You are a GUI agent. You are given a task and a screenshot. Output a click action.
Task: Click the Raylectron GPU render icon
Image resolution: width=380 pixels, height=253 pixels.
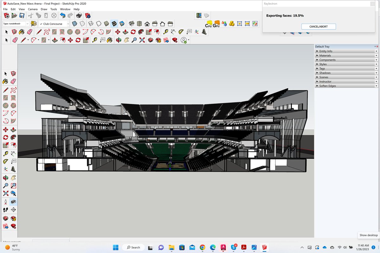click(x=216, y=24)
